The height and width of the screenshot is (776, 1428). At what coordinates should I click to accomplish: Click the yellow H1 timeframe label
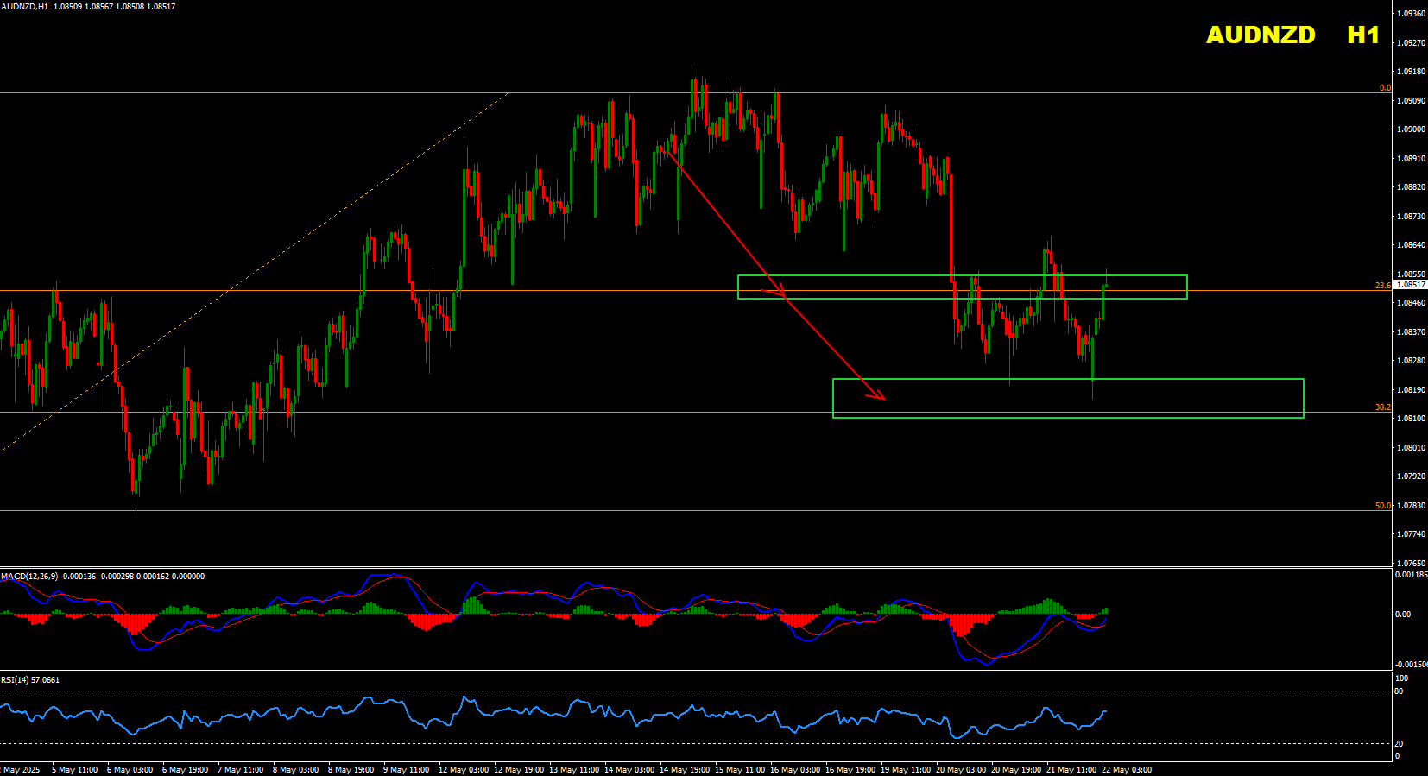(1363, 35)
